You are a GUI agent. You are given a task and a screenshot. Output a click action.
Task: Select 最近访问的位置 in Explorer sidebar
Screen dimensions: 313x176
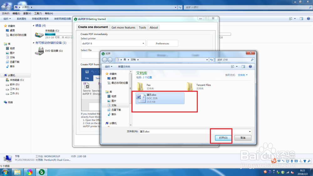(18, 35)
